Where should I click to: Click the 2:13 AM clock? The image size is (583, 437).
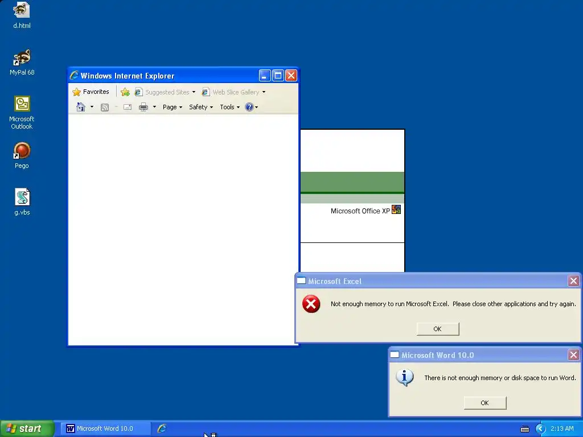pyautogui.click(x=562, y=429)
